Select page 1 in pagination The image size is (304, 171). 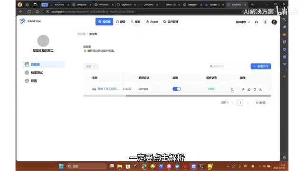tap(240, 103)
